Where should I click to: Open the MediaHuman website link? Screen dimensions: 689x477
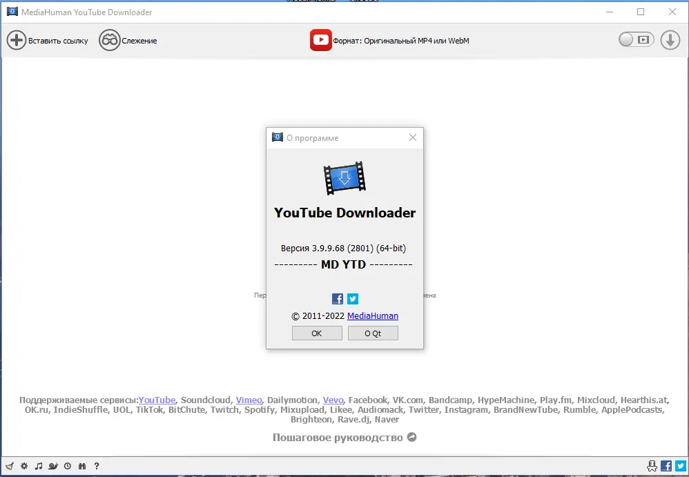[373, 315]
